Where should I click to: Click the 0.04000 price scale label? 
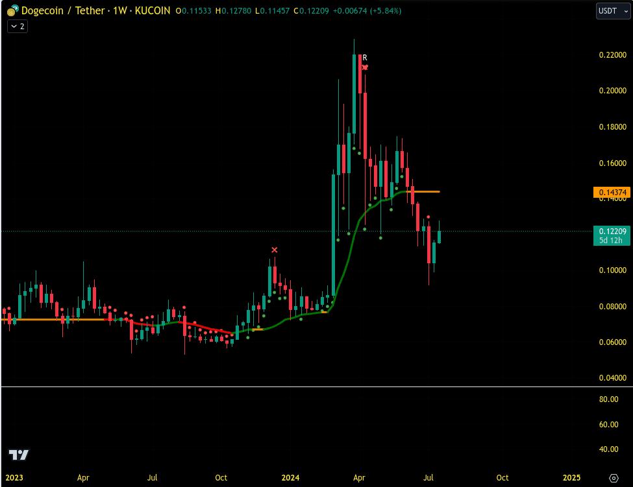pos(613,378)
